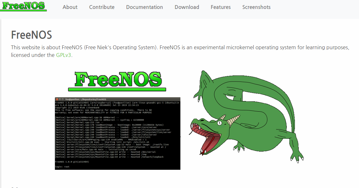Open the Features page
The height and width of the screenshot is (188, 359).
(x=221, y=7)
